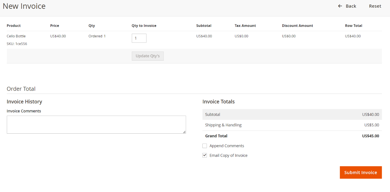The width and height of the screenshot is (390, 192).
Task: Click the Cello Bottle product name
Action: click(x=16, y=36)
